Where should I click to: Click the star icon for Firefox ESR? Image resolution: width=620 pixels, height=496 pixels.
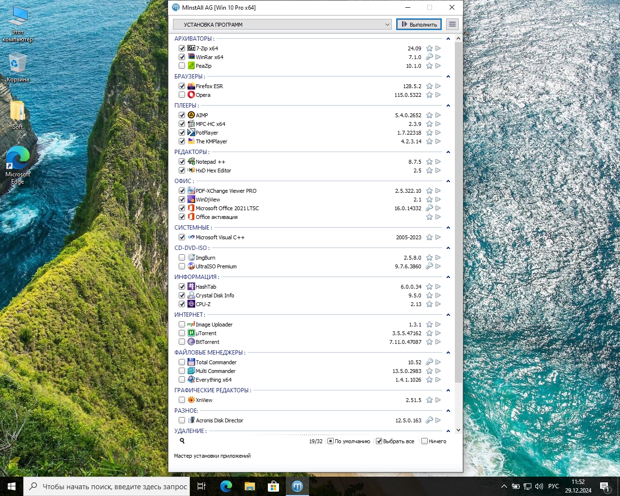[429, 86]
